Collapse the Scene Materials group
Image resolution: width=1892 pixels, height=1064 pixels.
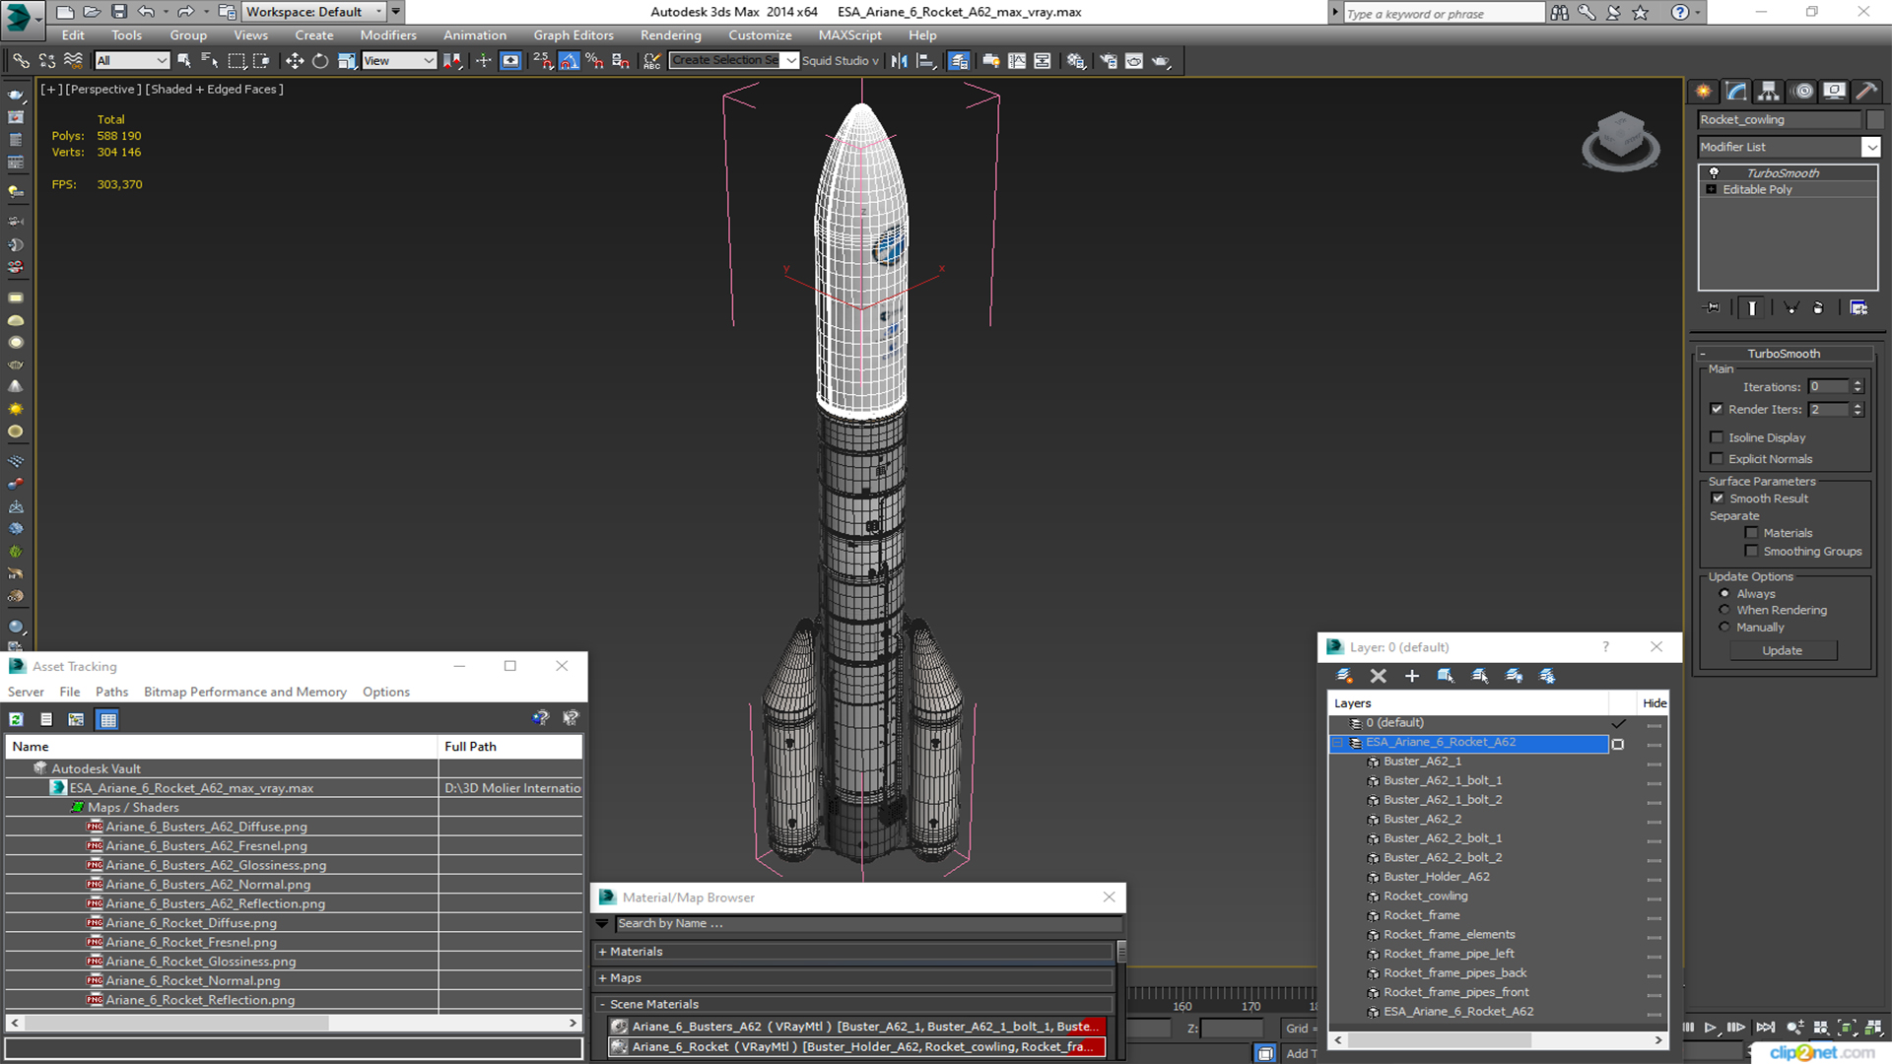[602, 1005]
